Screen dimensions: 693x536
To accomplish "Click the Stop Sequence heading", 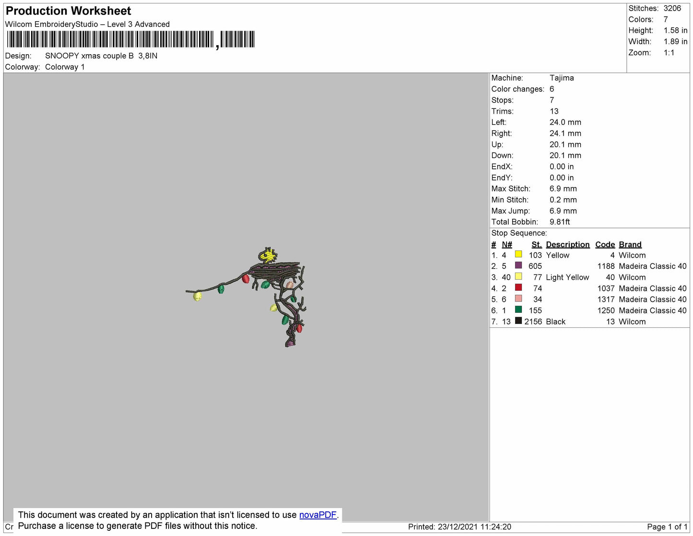I will tap(519, 233).
